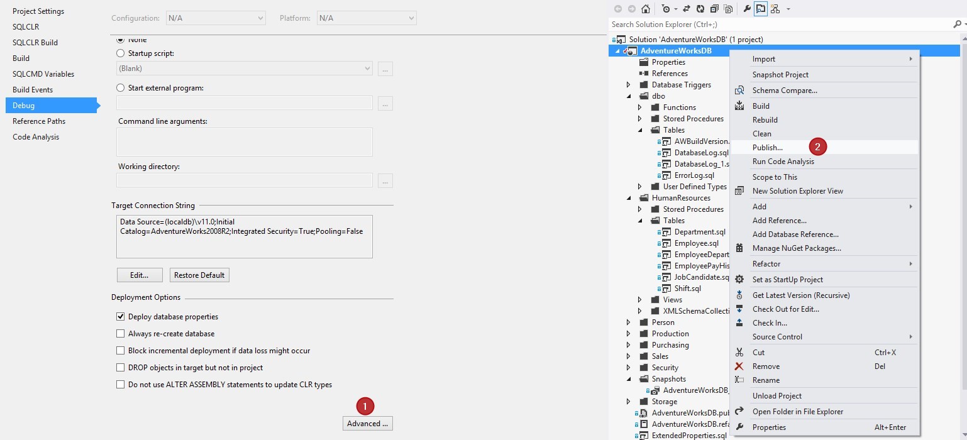Click the Restore Default button

199,275
